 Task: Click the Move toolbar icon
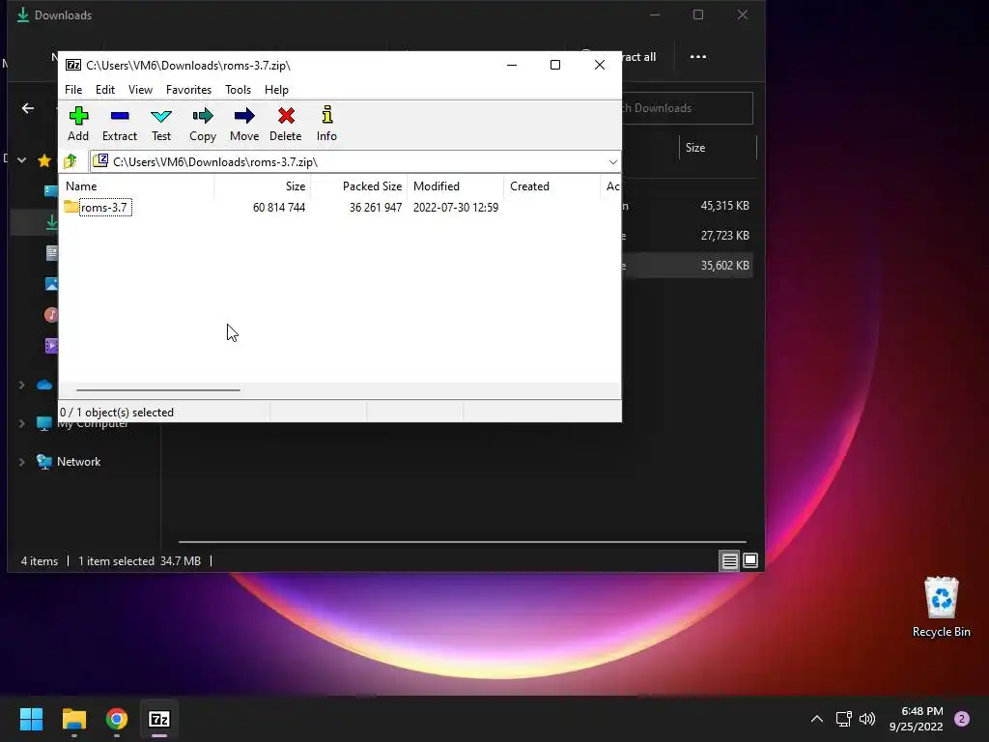tap(244, 125)
